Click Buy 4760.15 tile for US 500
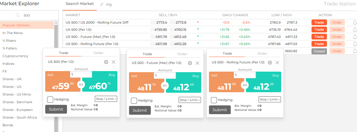Viewport: 357px width, 132px height. 100,82
